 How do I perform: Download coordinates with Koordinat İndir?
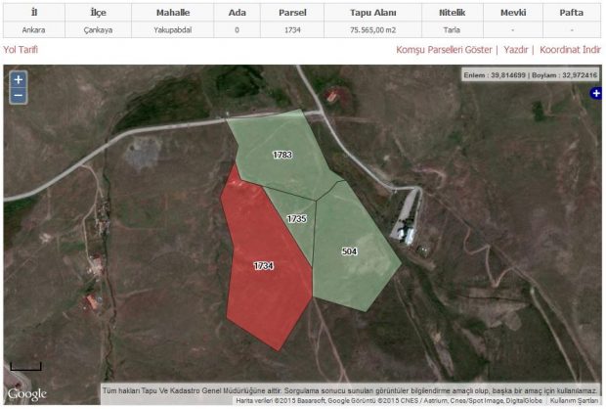570,49
